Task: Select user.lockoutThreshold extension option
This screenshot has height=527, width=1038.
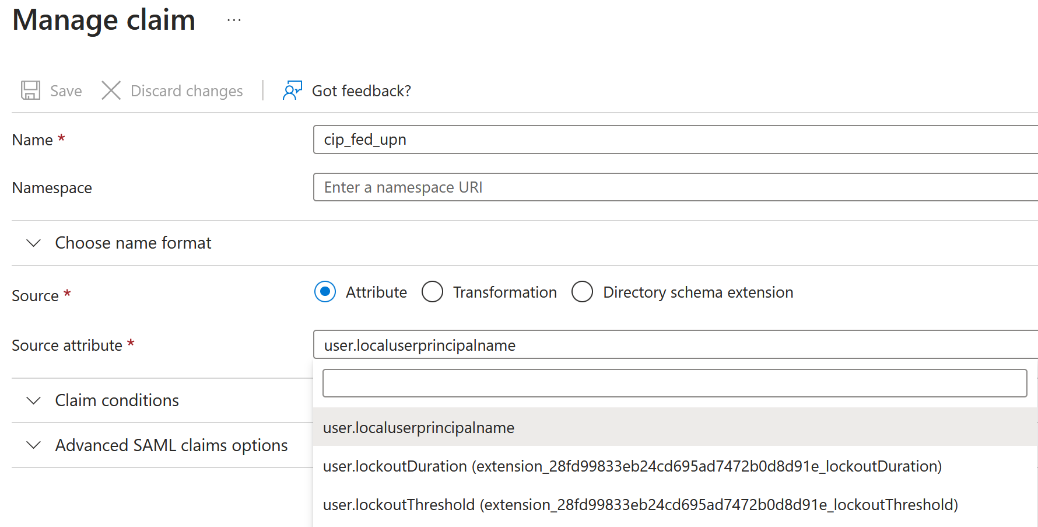Action: click(x=640, y=505)
